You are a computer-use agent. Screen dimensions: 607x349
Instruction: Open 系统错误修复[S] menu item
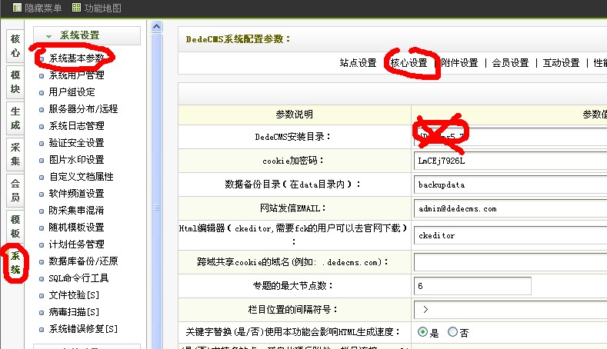pos(83,329)
